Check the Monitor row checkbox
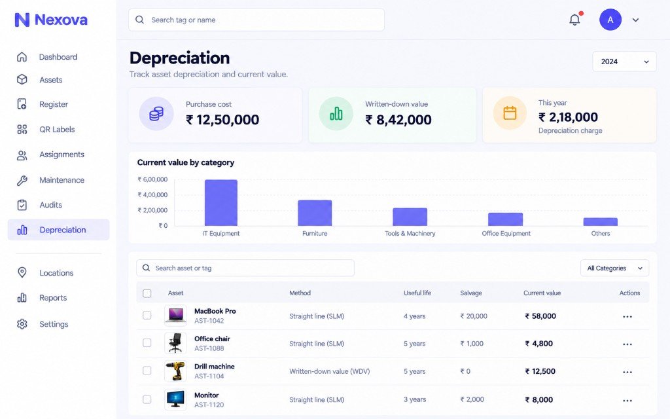Image resolution: width=670 pixels, height=419 pixels. [147, 399]
